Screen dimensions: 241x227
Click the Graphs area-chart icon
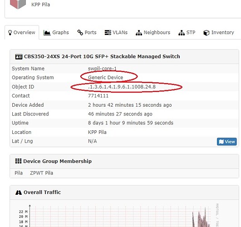[47, 33]
